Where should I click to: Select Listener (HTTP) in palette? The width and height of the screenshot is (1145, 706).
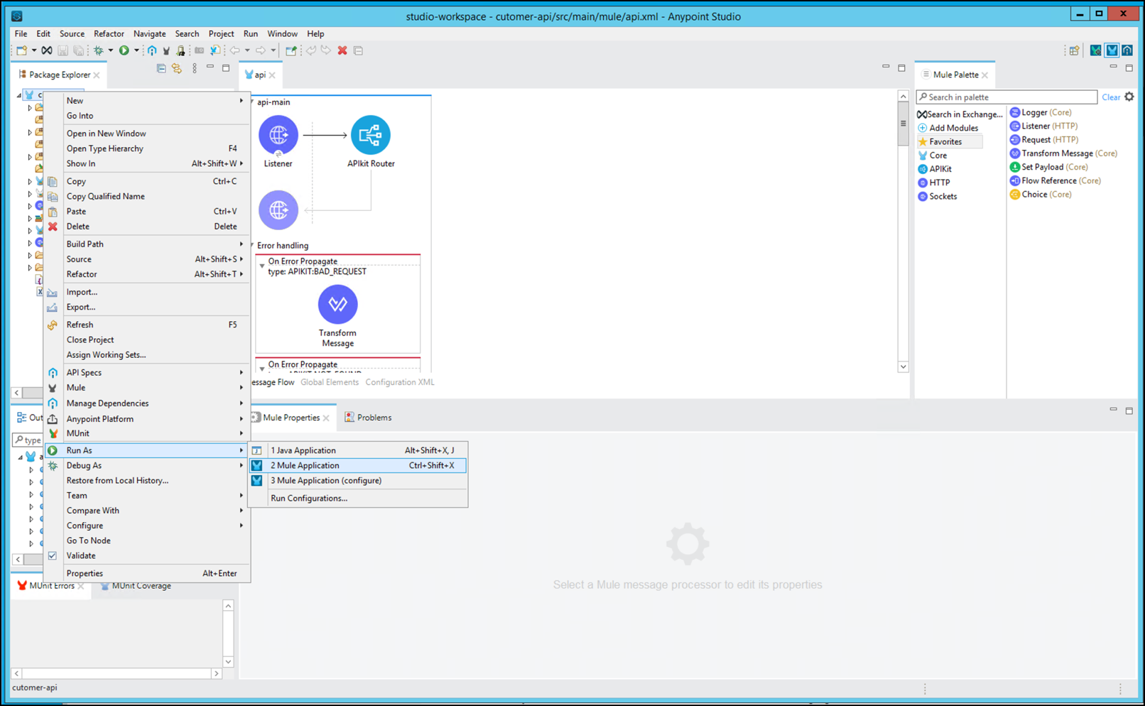click(1043, 126)
